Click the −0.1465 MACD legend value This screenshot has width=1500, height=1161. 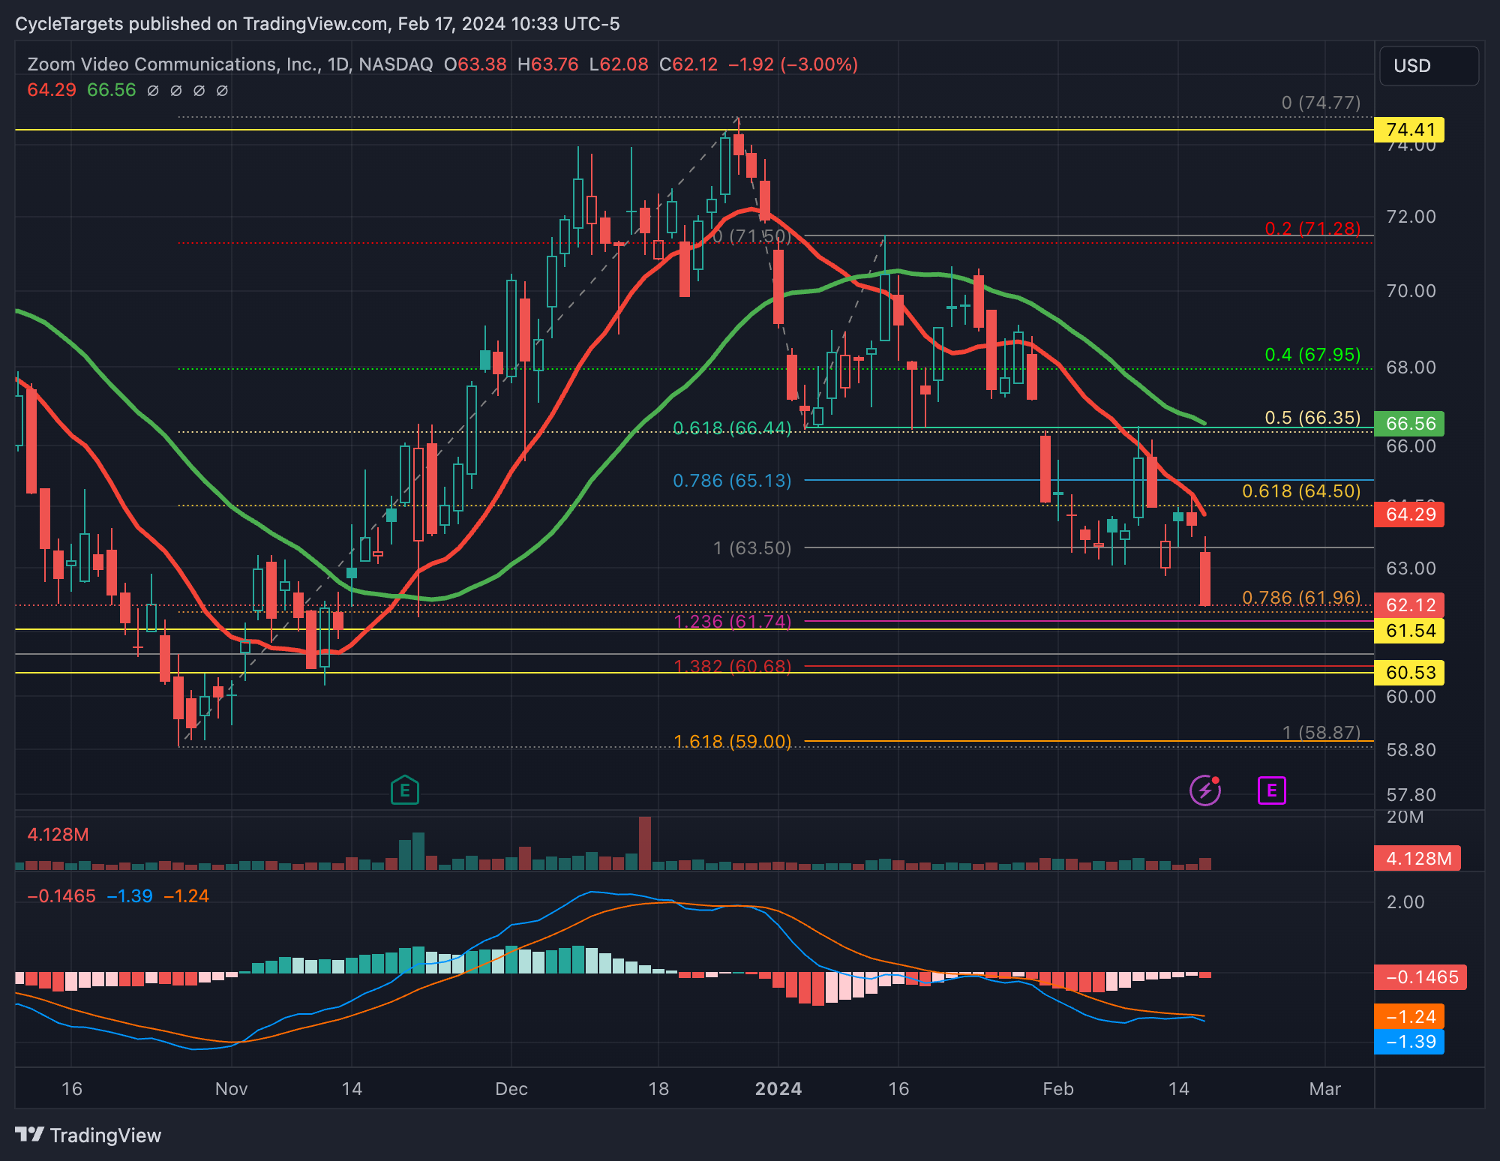(x=61, y=896)
